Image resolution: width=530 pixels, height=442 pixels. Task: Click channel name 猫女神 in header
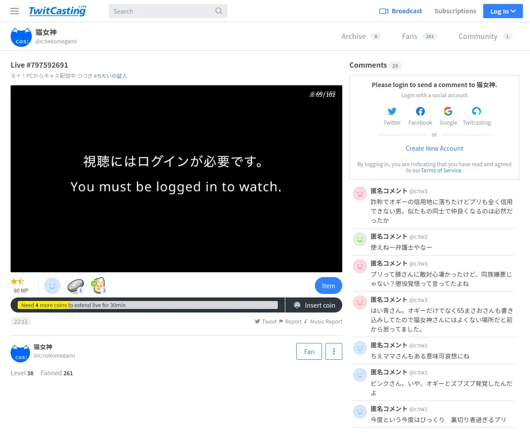[x=46, y=32]
